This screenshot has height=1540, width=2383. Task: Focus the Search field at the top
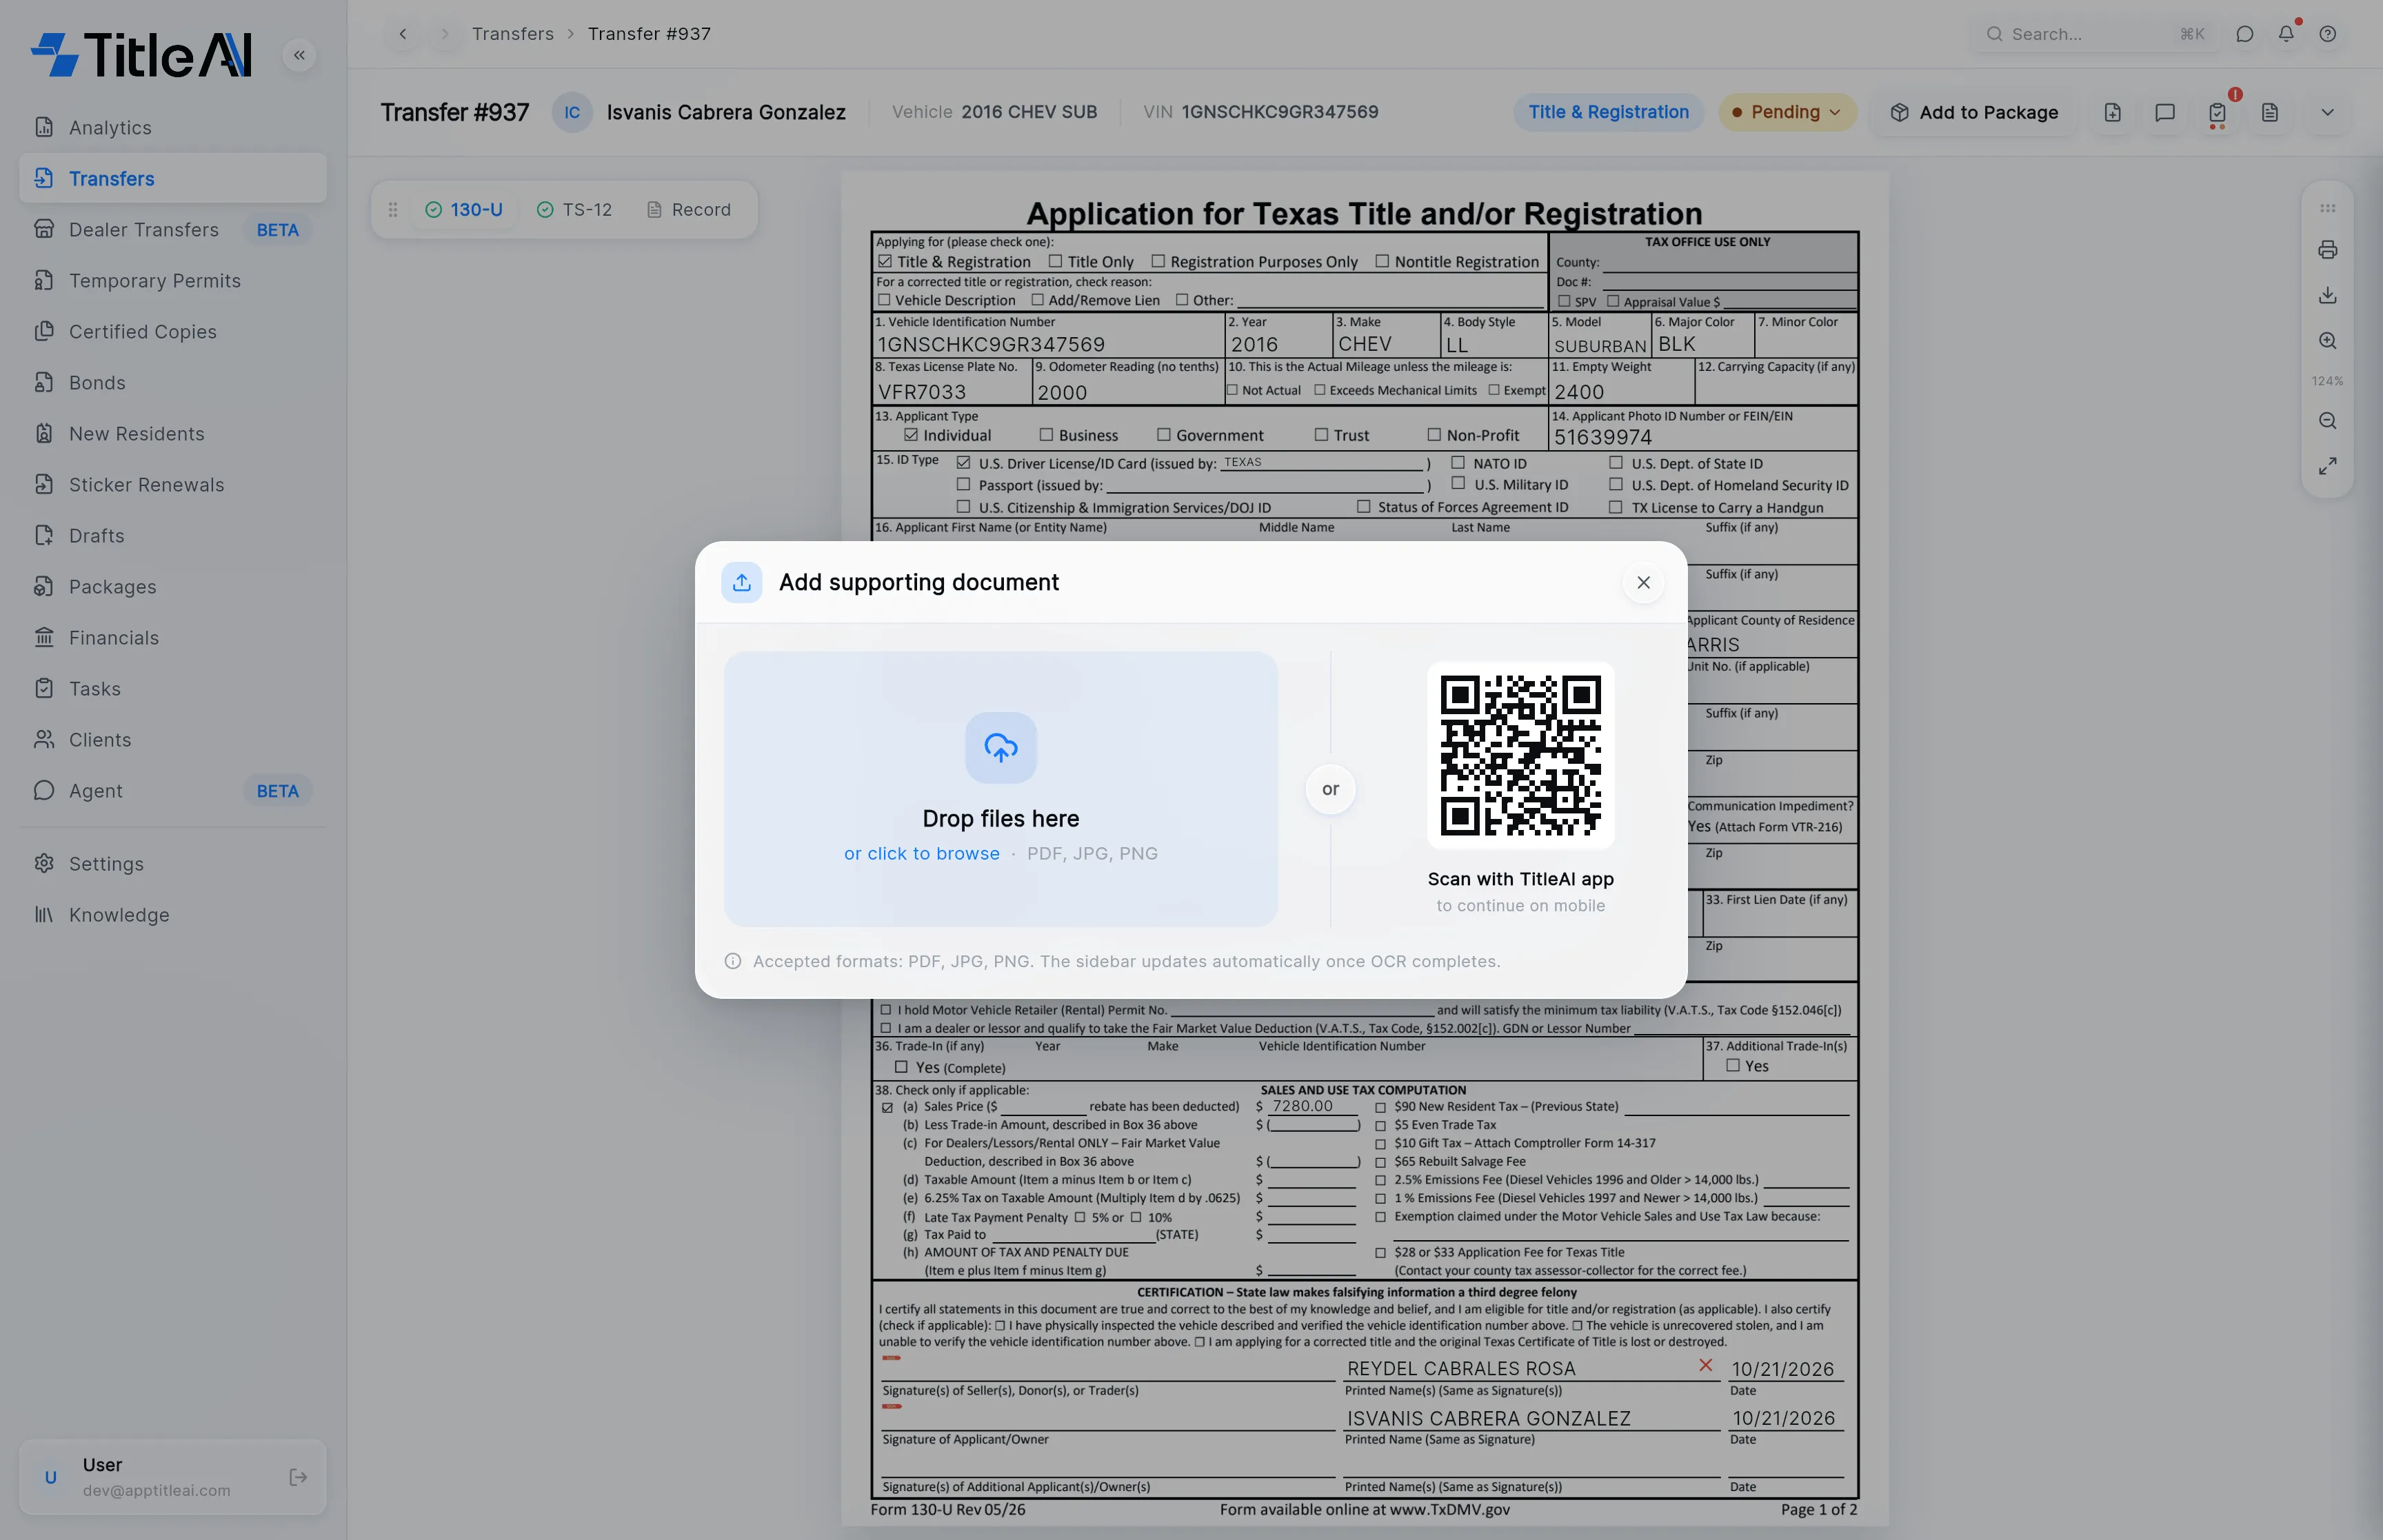coord(2096,34)
